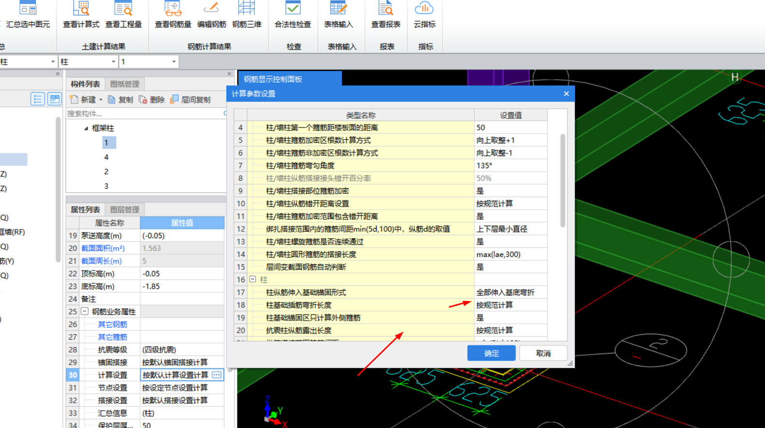Screen dimensions: 765x428
Task: Open 查看计算式 tool
Action: tap(81, 15)
